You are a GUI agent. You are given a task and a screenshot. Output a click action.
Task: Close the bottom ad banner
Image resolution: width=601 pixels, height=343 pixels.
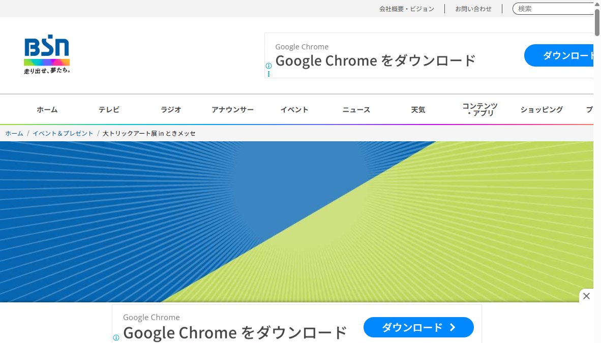pos(586,296)
